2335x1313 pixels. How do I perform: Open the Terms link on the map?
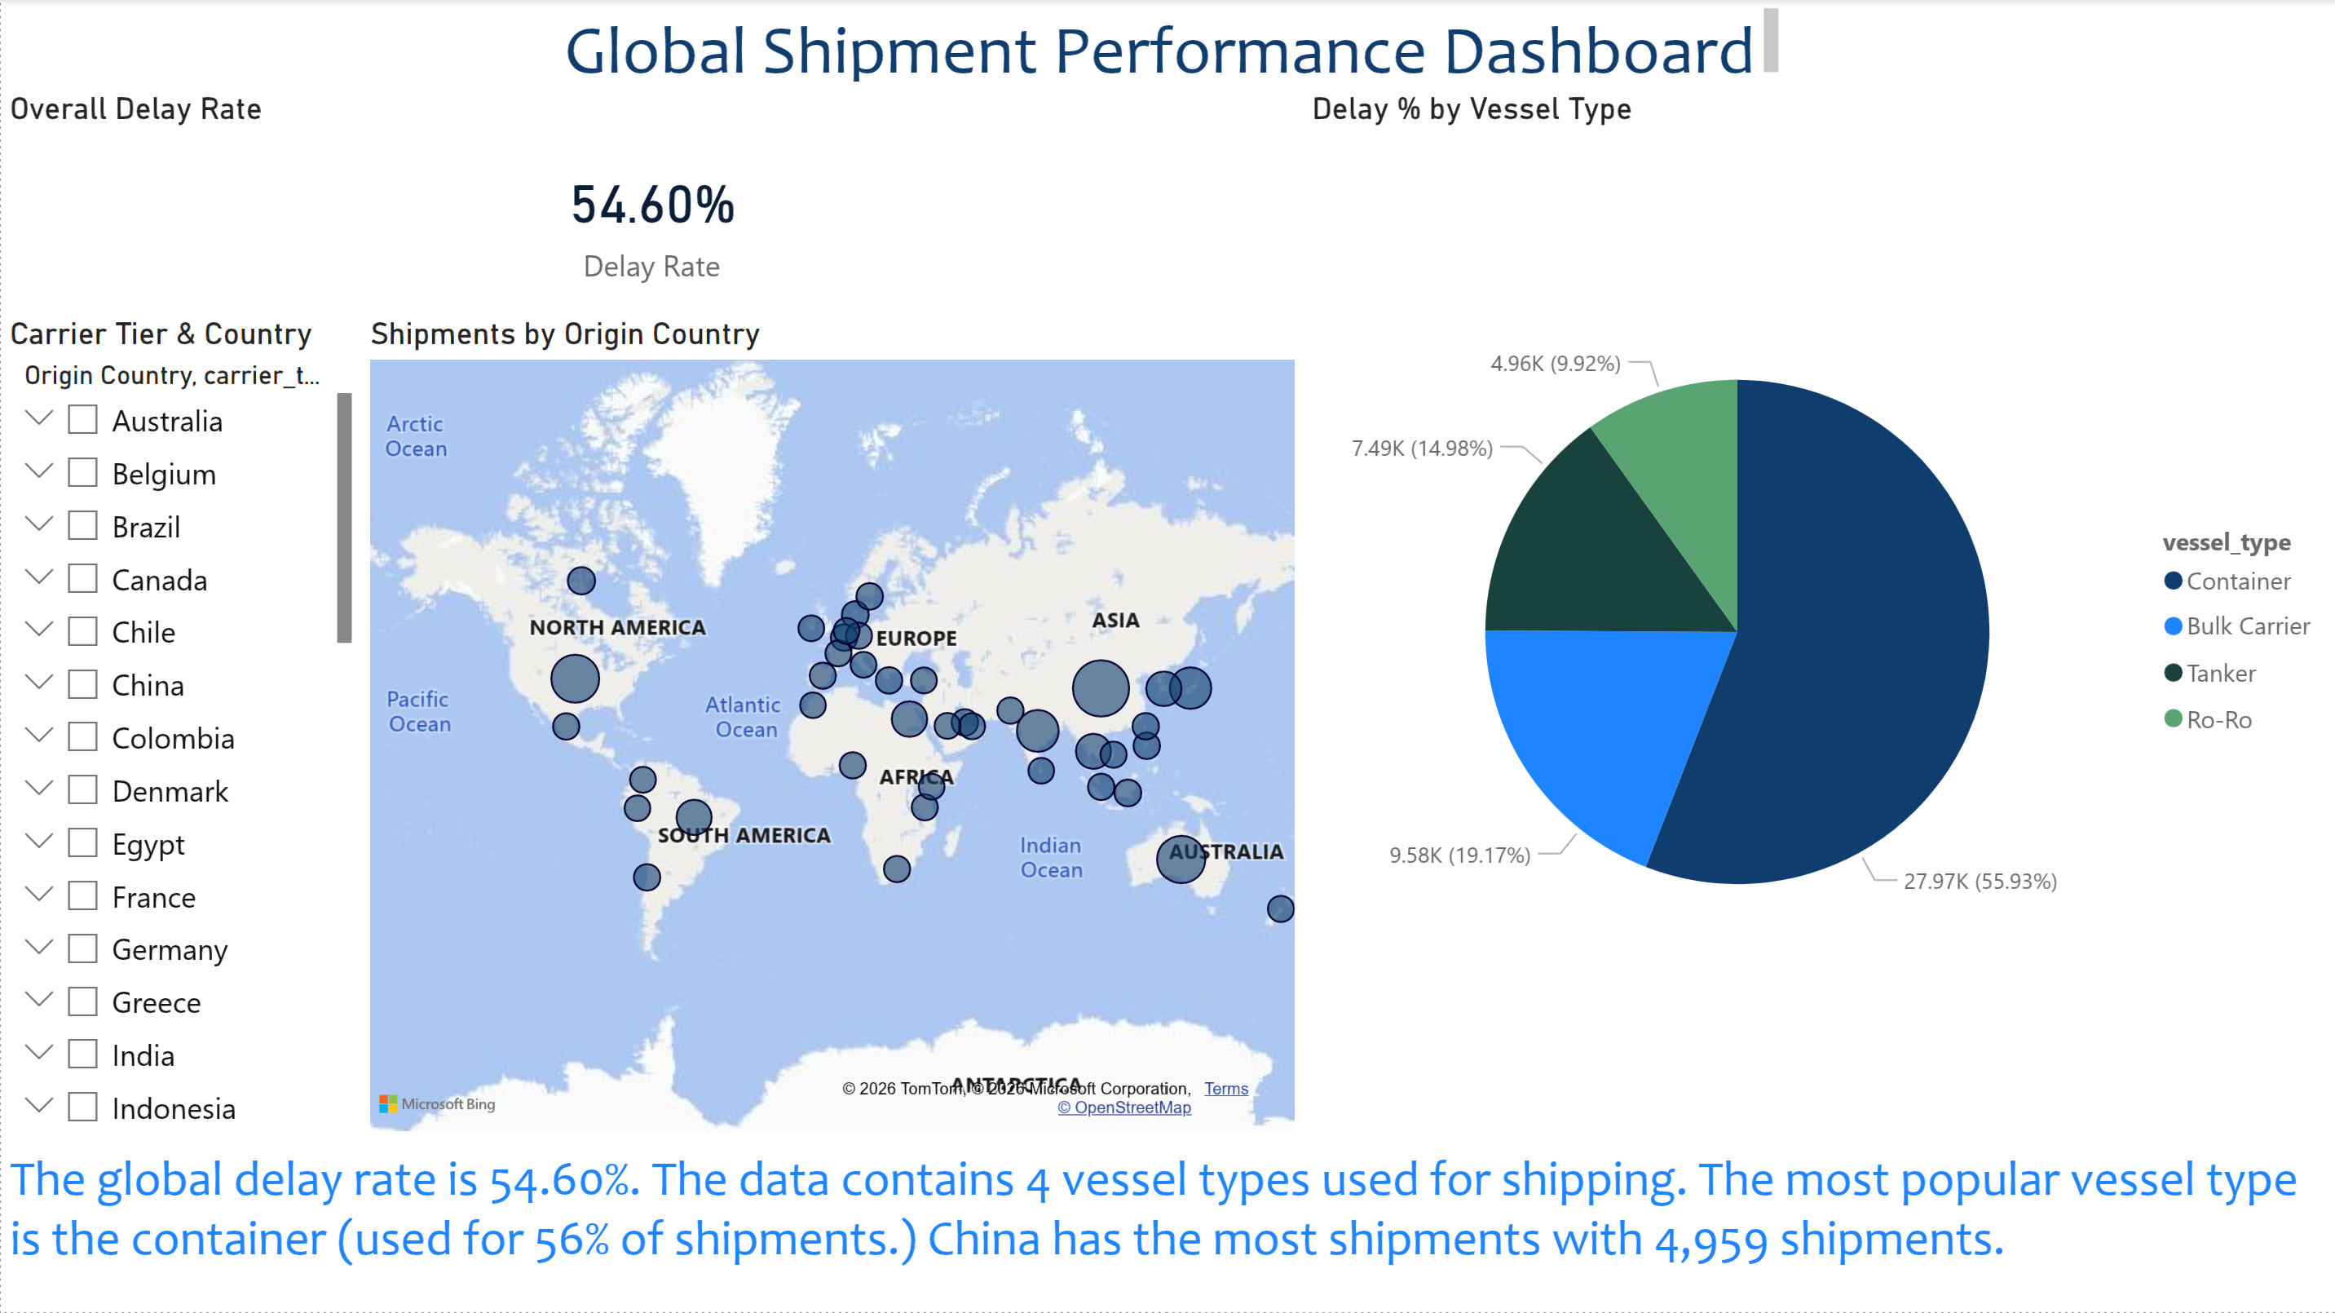tap(1225, 1088)
